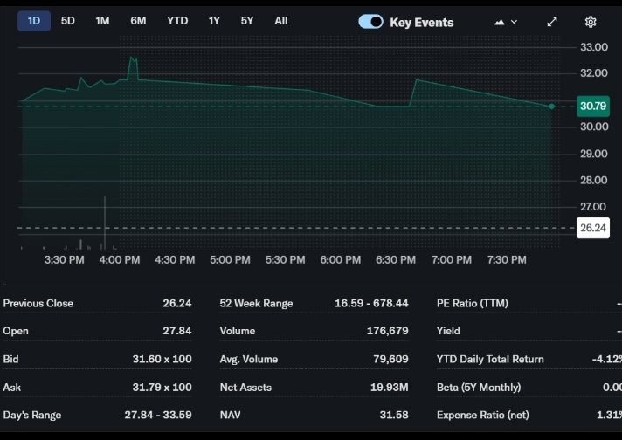Toggle the Key Events switch
Image resolution: width=622 pixels, height=440 pixels.
pos(370,22)
